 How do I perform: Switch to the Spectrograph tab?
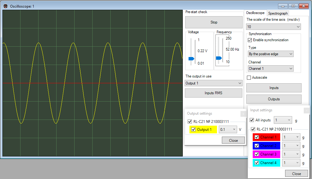(x=278, y=13)
